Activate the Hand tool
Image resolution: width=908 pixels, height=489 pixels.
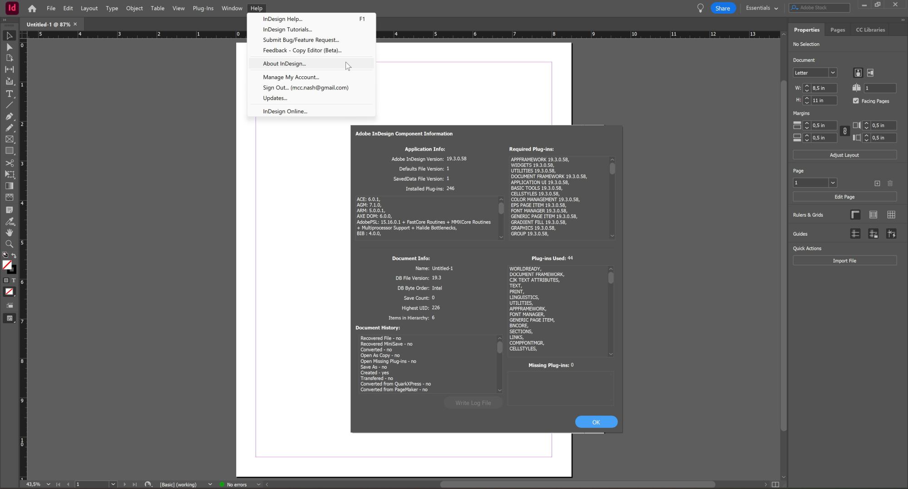click(9, 232)
